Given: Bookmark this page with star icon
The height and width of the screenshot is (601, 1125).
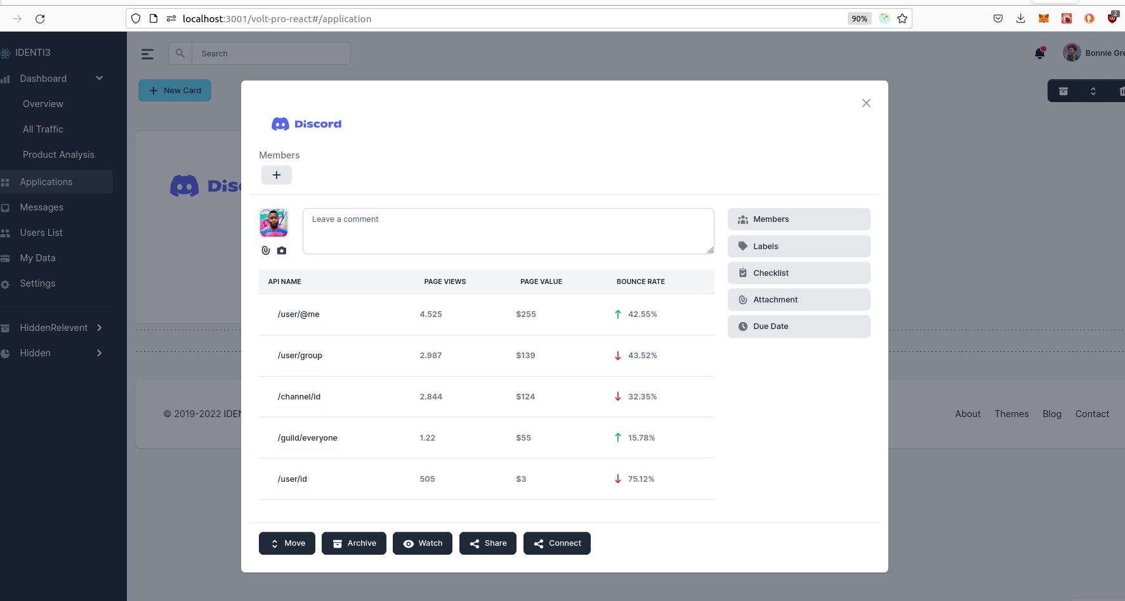Looking at the screenshot, I should click(x=902, y=19).
